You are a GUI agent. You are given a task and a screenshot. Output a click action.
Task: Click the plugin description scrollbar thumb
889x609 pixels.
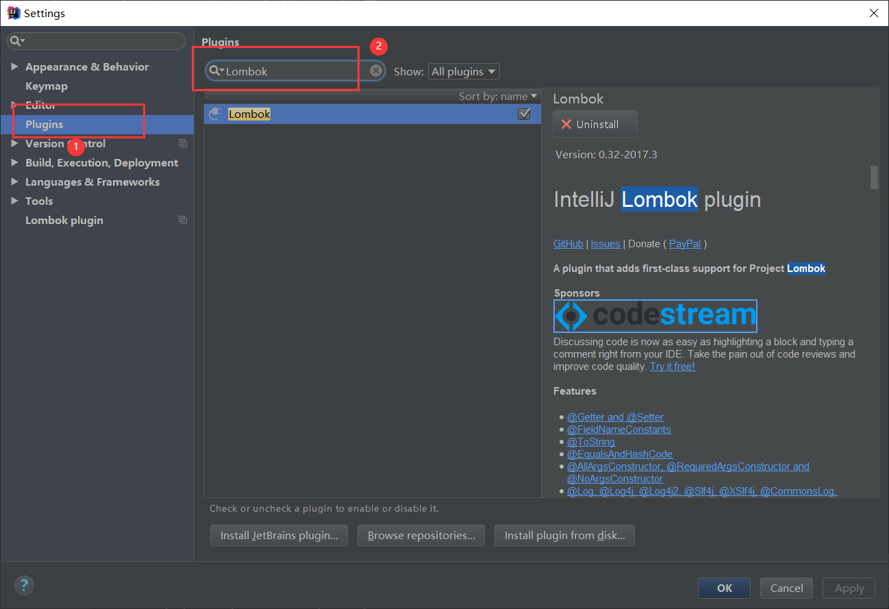point(874,177)
